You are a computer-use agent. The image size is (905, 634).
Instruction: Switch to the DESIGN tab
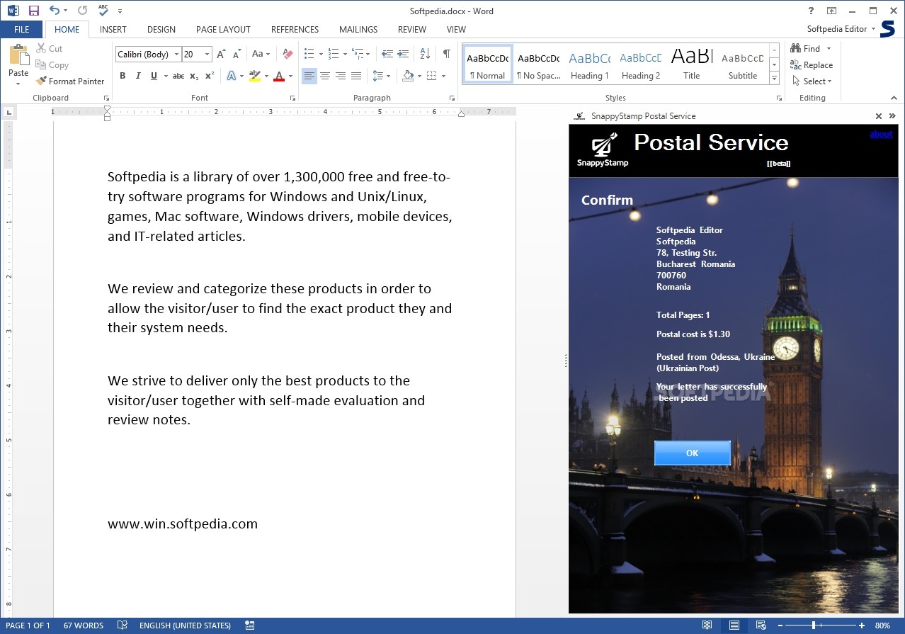coord(161,30)
